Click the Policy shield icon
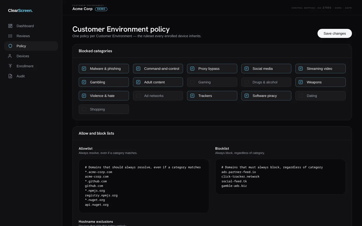Viewport: 362px width, 226px height. point(10,46)
